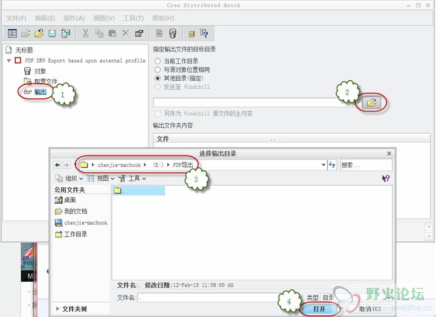Open the 操作(A) menu
Viewport: 436px width, 317px height.
click(74, 18)
